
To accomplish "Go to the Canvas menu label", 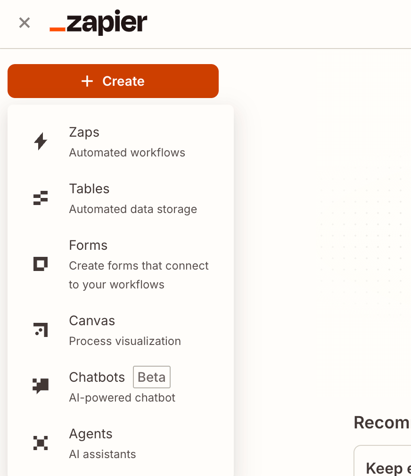I will pyautogui.click(x=92, y=320).
